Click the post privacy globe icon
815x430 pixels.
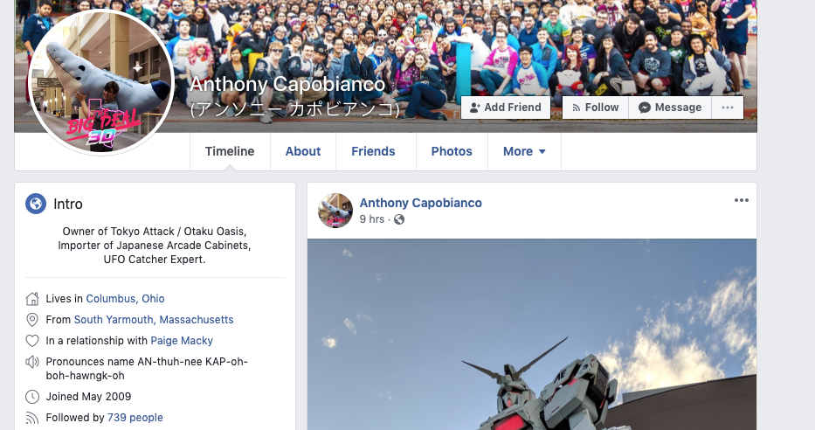399,219
